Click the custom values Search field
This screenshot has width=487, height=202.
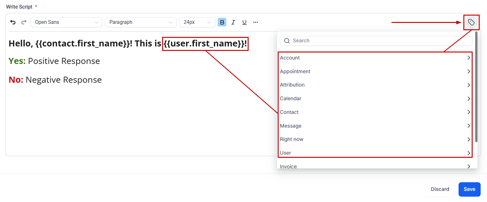(376, 41)
